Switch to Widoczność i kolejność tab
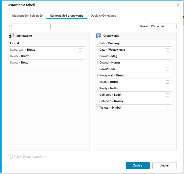 (27, 16)
